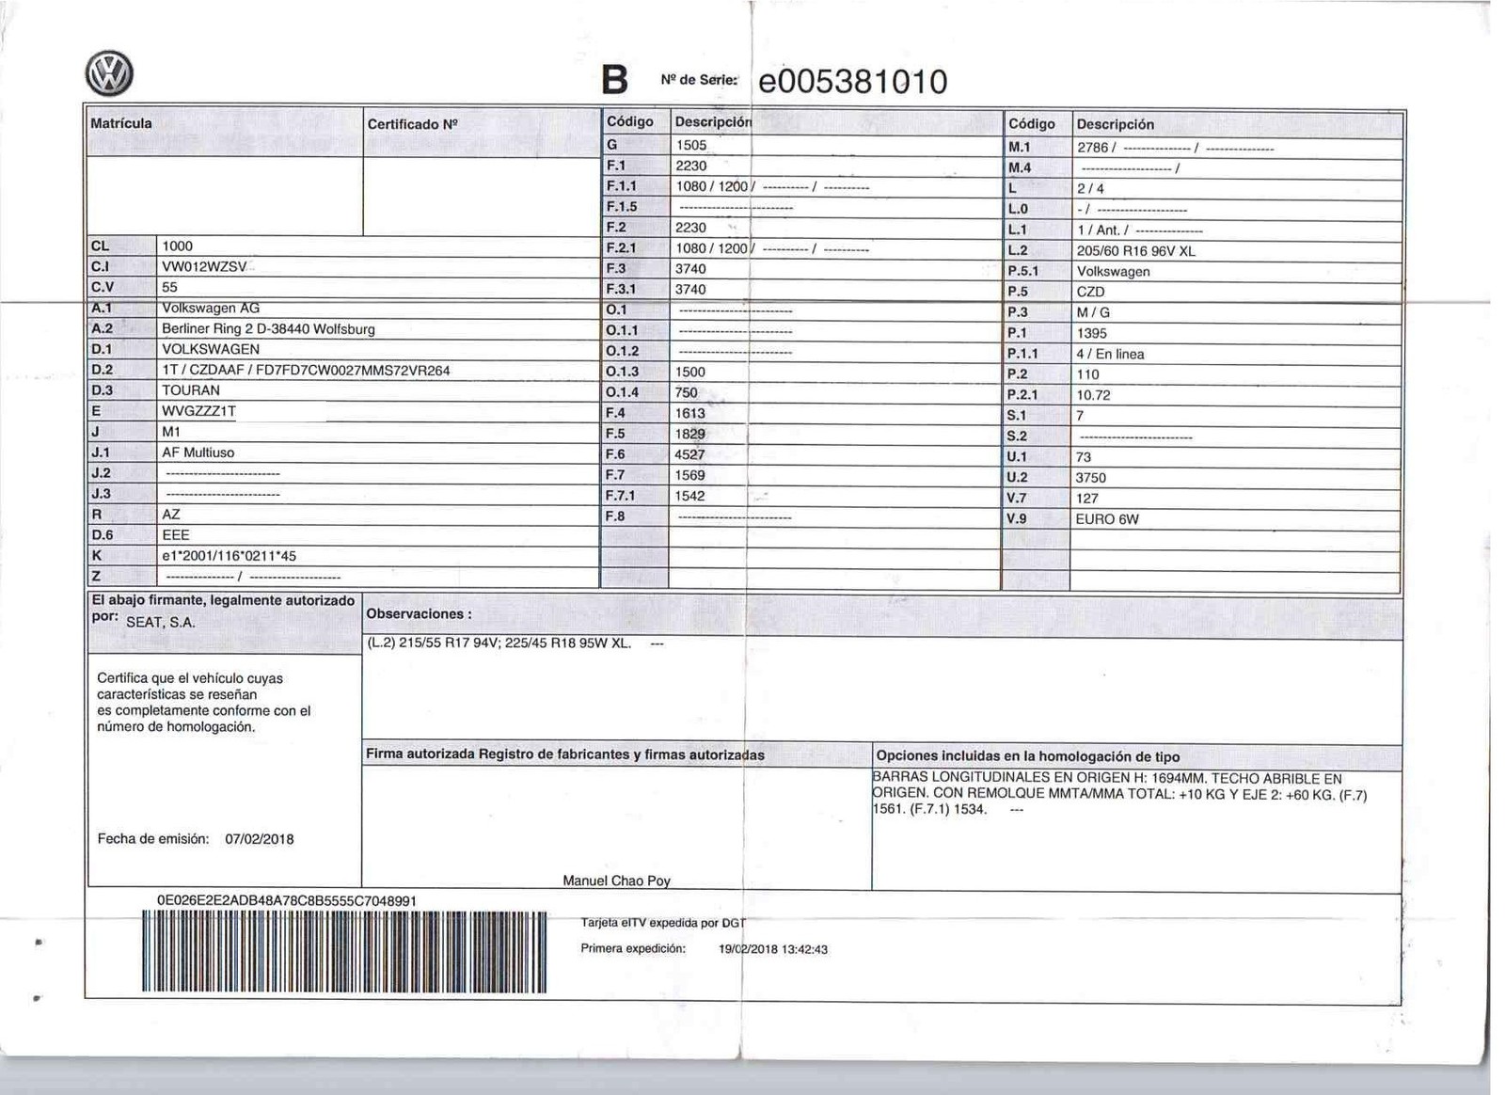The height and width of the screenshot is (1095, 1505).
Task: Click the AZ value in row R
Action: pos(171,515)
